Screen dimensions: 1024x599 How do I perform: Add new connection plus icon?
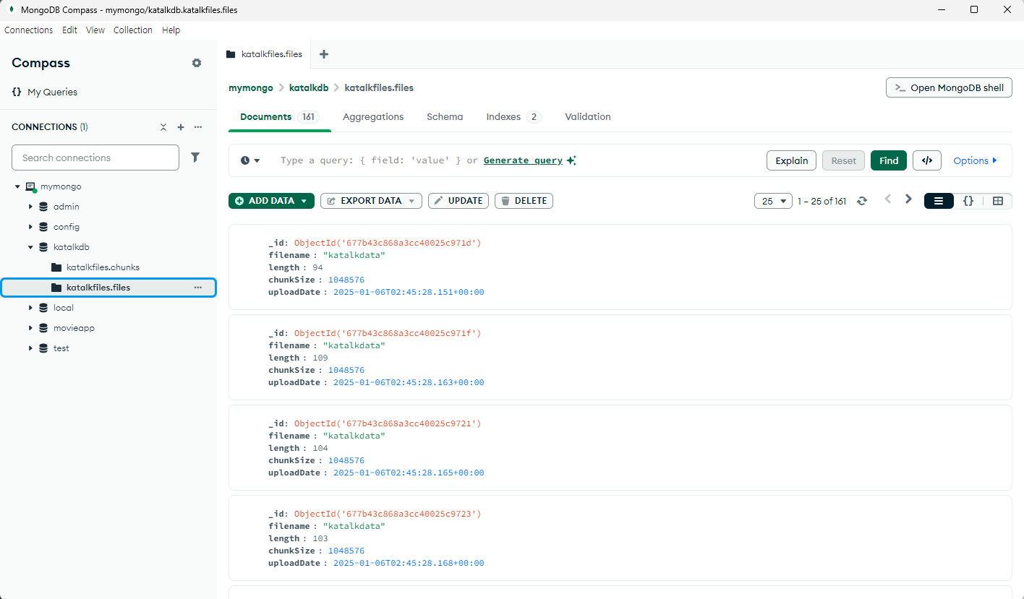[x=181, y=127]
